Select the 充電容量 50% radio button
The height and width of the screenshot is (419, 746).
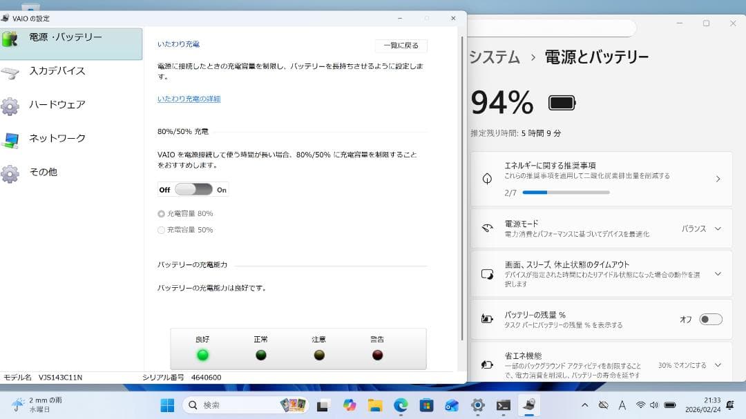click(160, 230)
